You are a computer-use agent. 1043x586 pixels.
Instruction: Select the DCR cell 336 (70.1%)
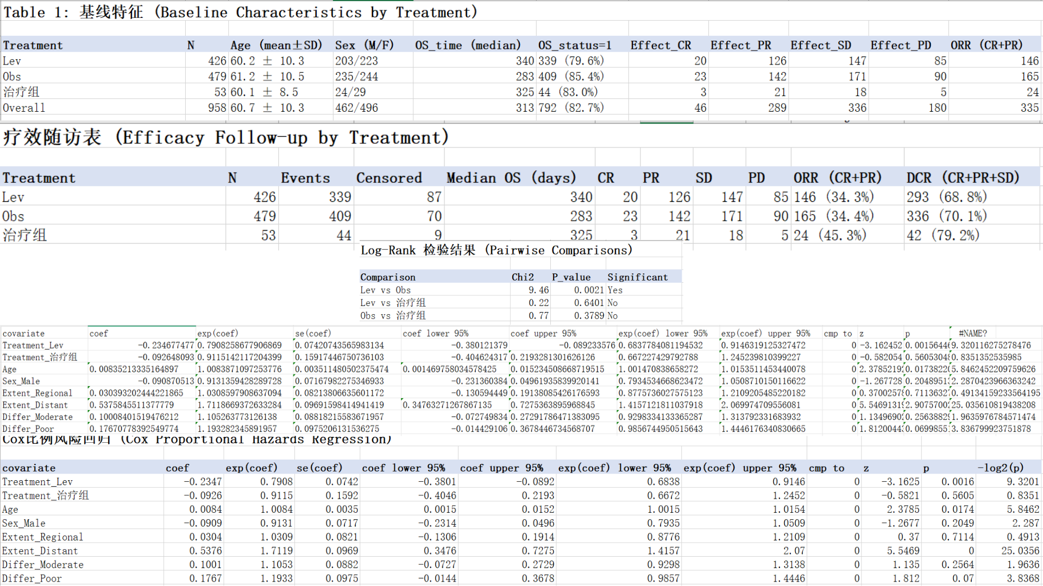tap(947, 216)
